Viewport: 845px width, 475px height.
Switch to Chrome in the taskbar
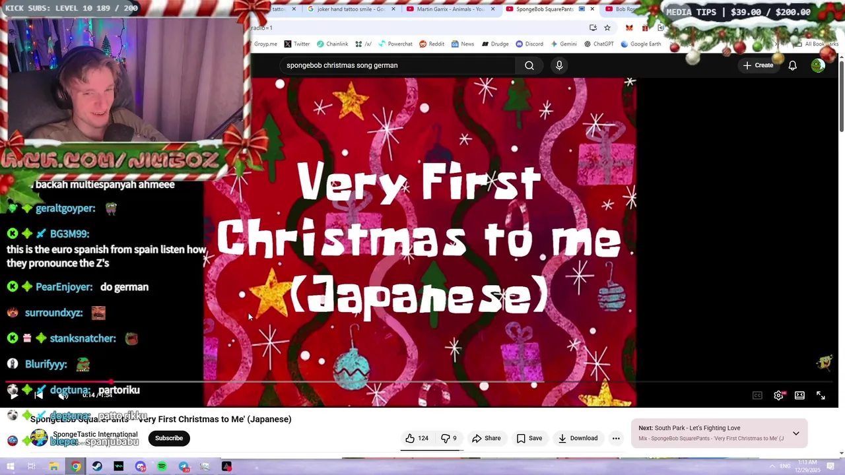[76, 466]
